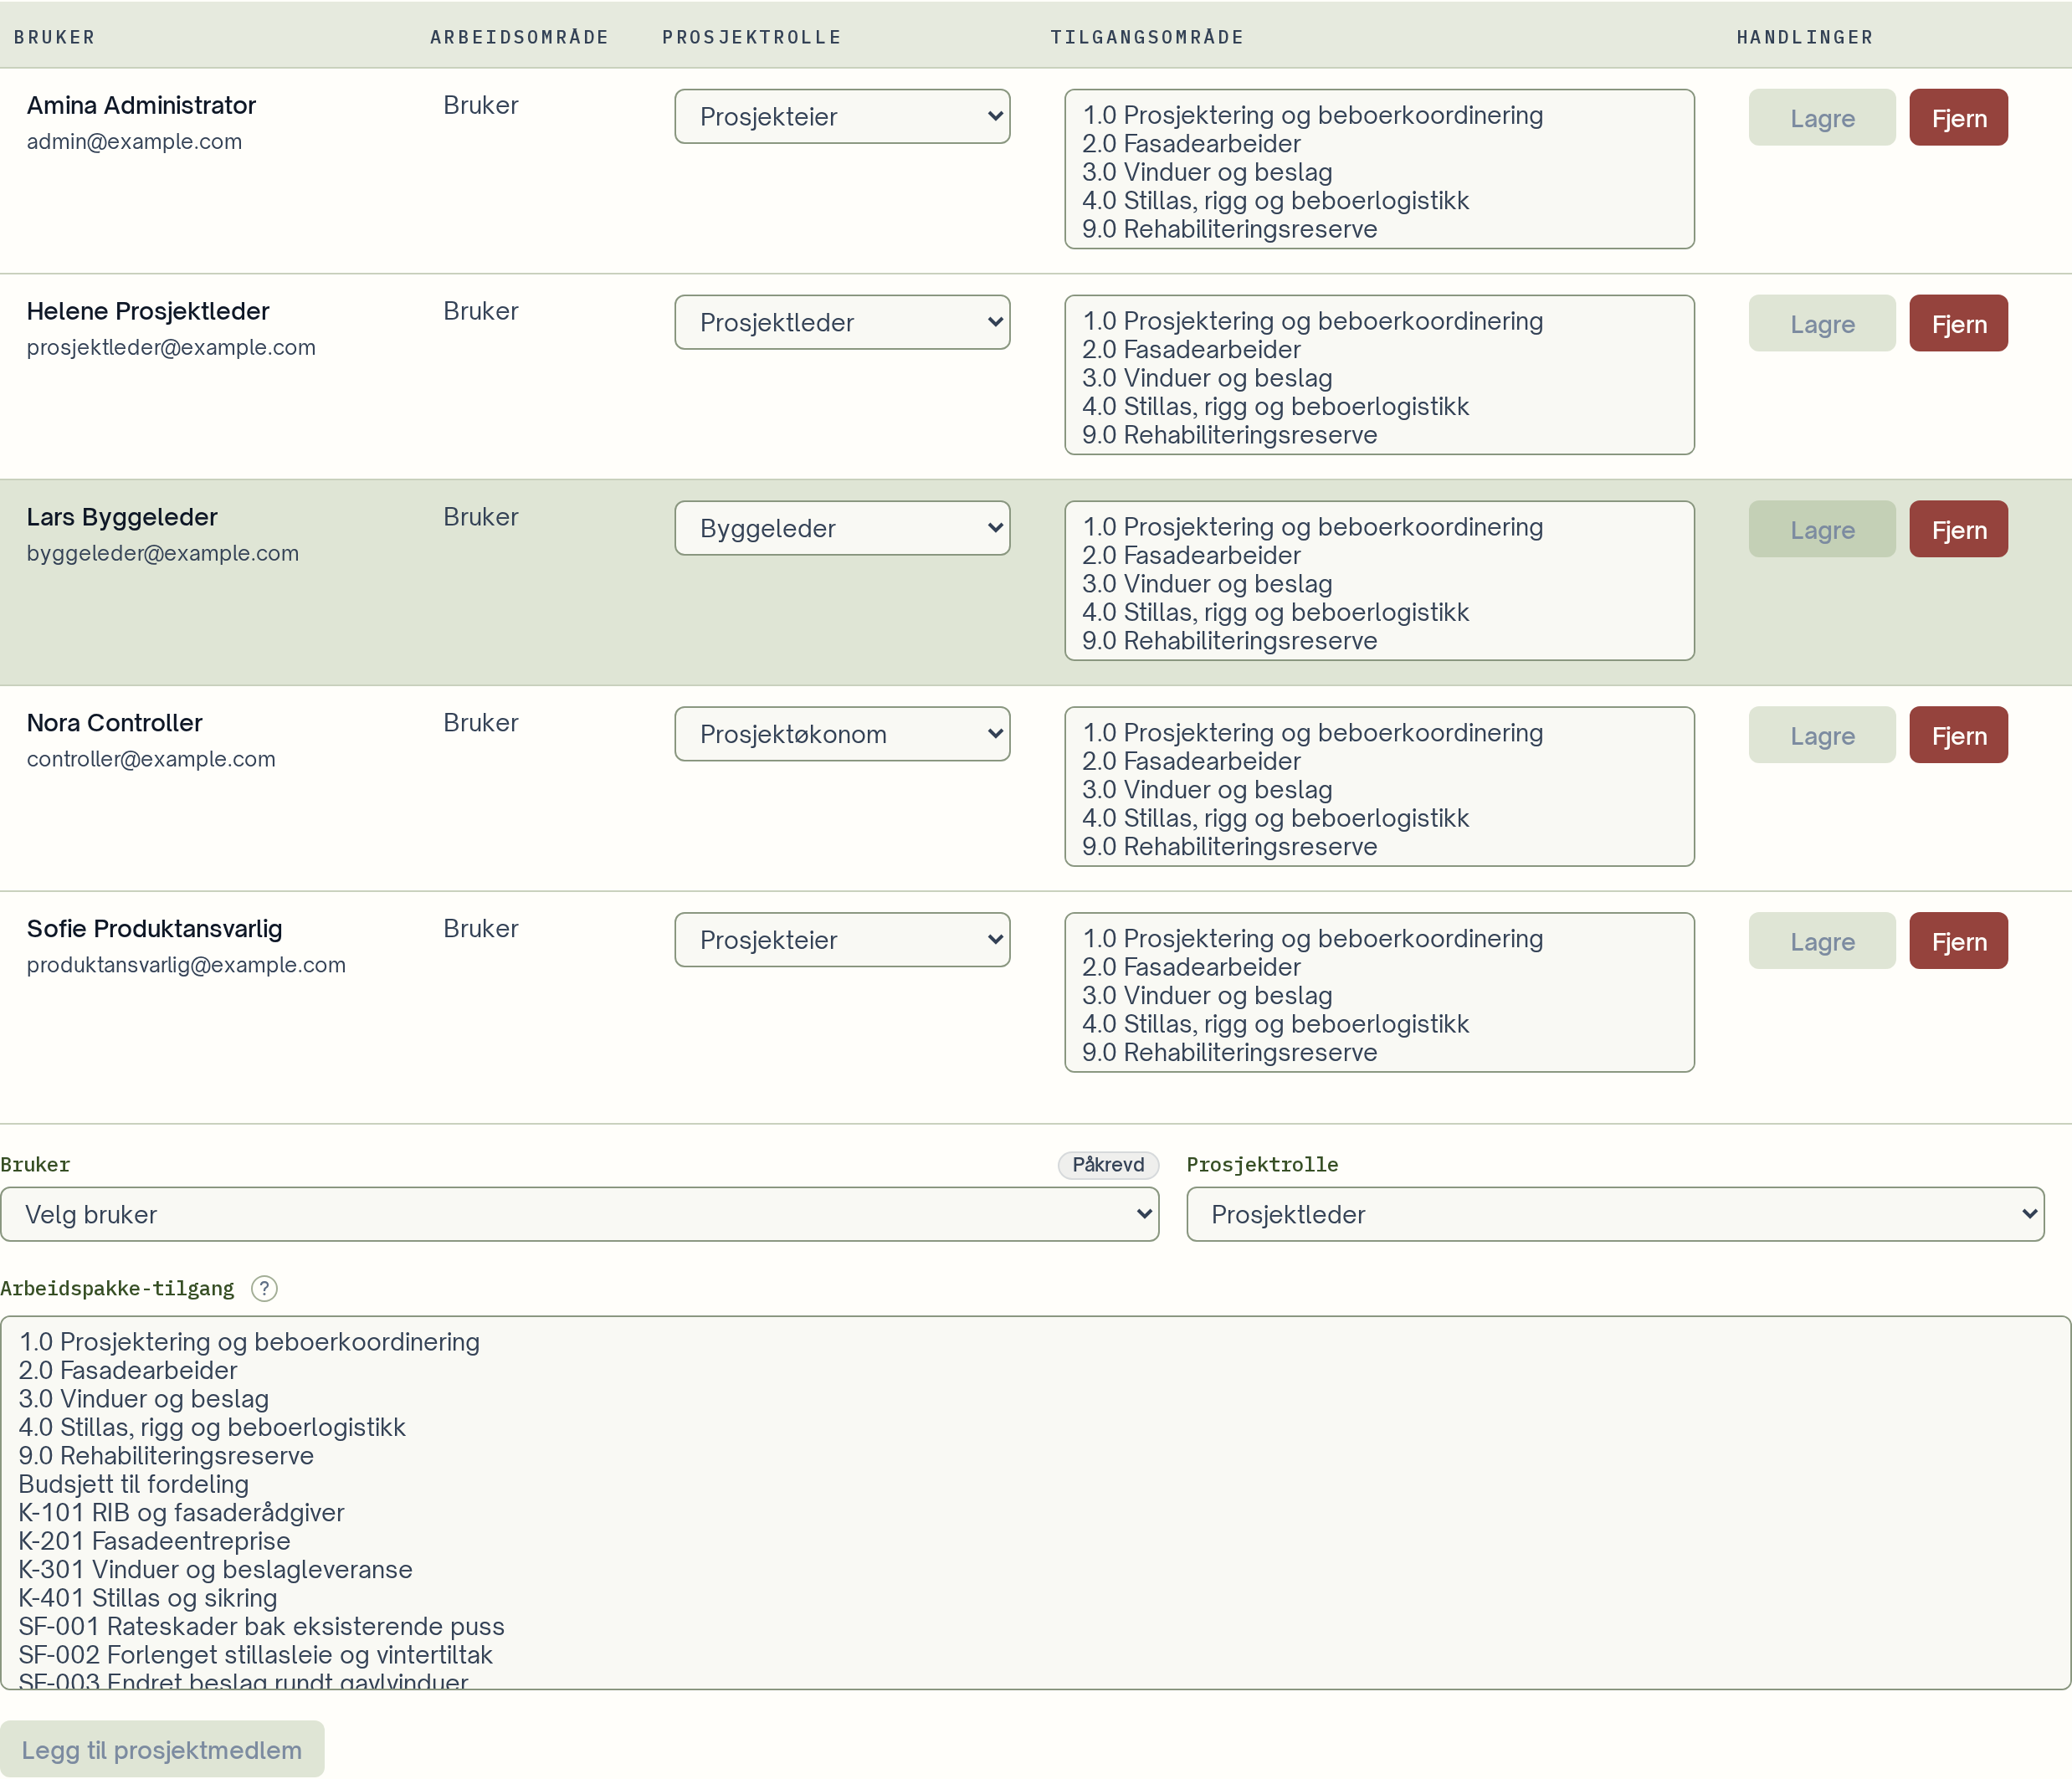Select 9.0 Rehabiliteringsreserve for Sofie Produktansvarlig

[x=1379, y=1054]
